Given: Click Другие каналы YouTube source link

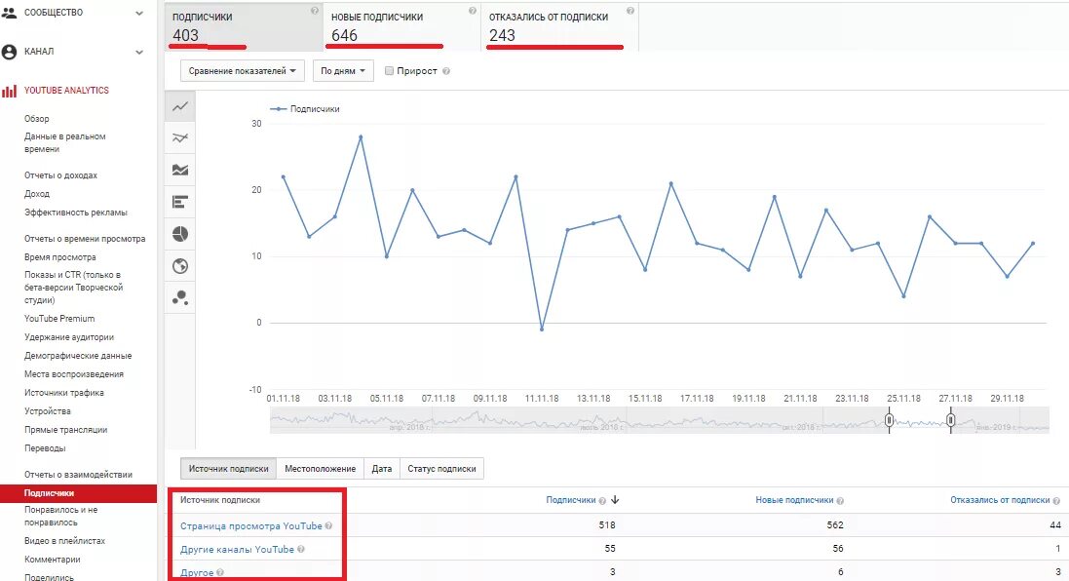Looking at the screenshot, I should point(237,549).
